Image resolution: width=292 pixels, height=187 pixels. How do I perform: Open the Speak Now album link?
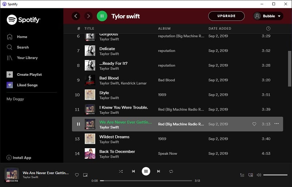click(168, 153)
